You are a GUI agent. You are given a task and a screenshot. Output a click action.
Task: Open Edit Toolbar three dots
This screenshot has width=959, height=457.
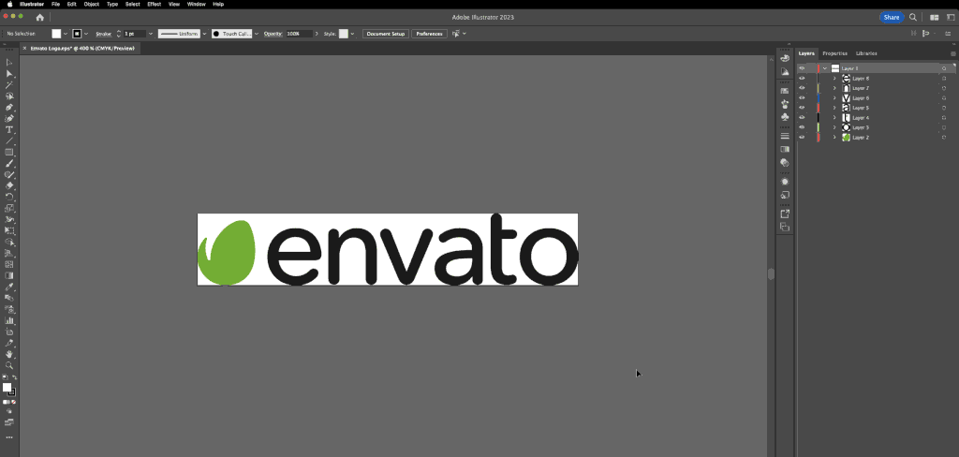click(x=9, y=437)
